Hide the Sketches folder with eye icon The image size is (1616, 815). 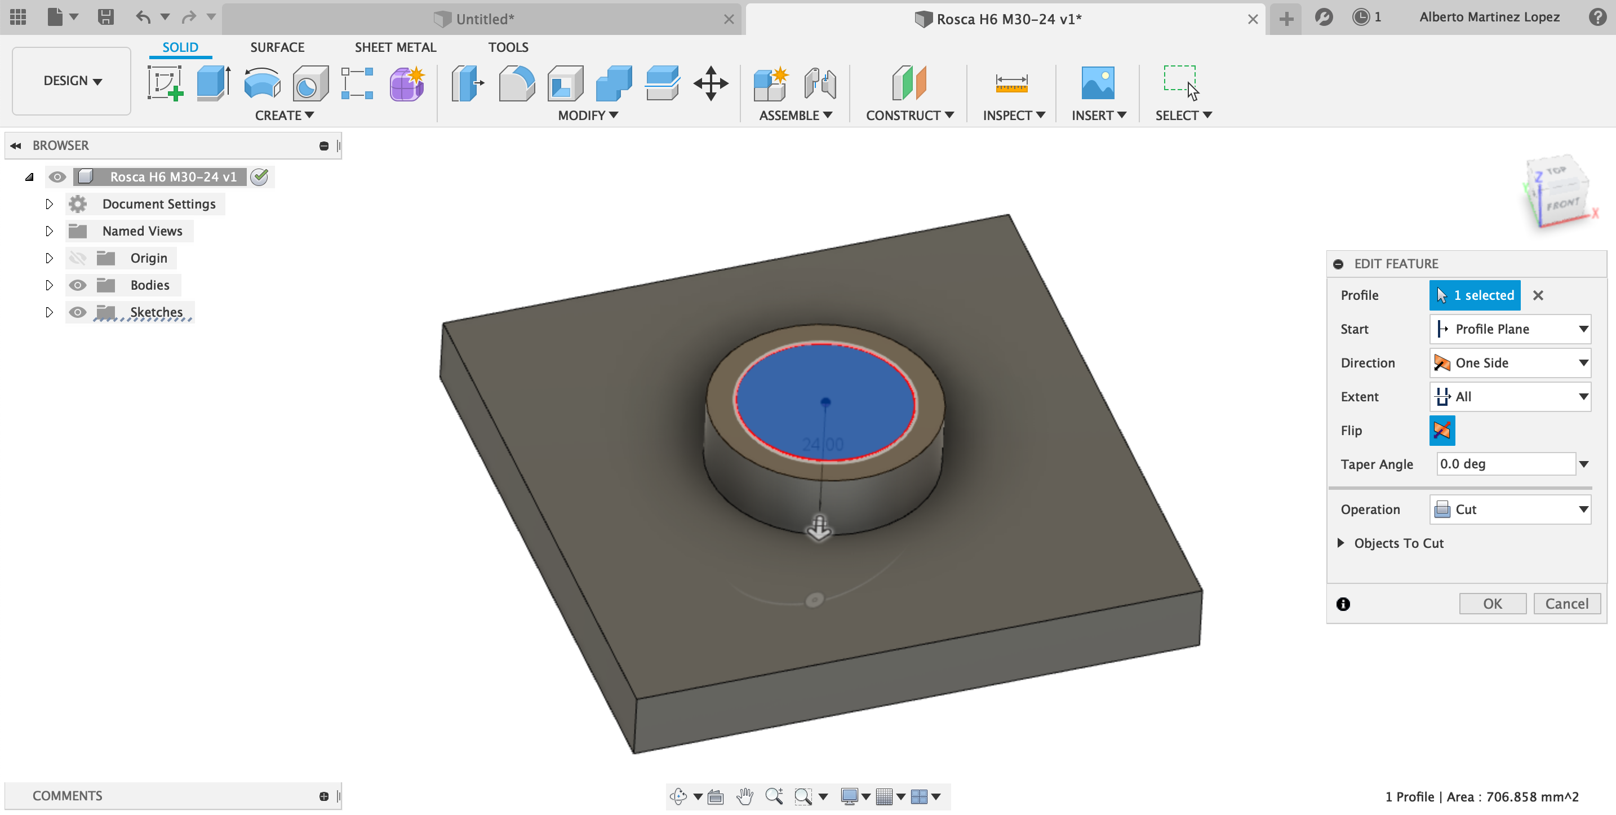pos(78,312)
